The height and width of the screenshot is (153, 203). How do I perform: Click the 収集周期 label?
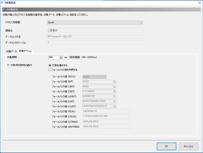tap(12, 57)
